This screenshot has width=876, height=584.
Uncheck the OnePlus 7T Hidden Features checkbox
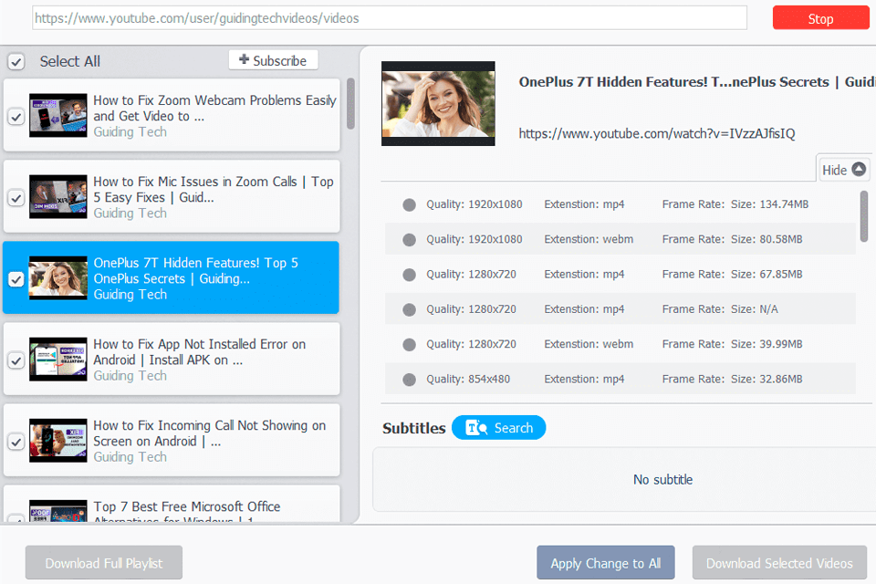pos(16,279)
